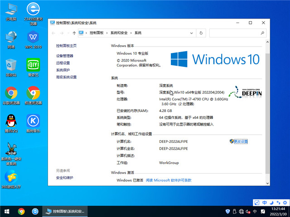This screenshot has width=290, height=217.
Task: Select the 系统和安全 breadcrumb item
Action: 119,33
